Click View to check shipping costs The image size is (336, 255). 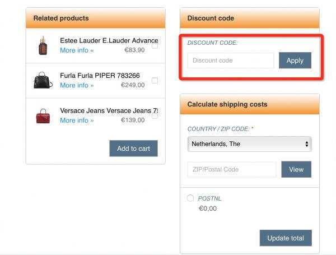tap(296, 169)
